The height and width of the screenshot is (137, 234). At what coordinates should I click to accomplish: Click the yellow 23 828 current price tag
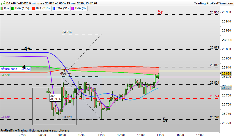point(226,73)
